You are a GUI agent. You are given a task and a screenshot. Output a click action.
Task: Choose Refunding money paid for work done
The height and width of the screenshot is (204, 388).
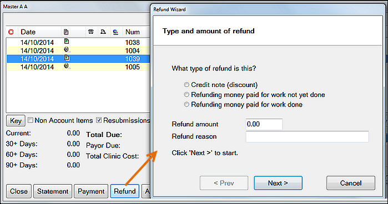pos(187,105)
